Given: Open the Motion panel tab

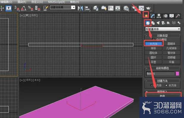Looking at the screenshot, I should (x=165, y=16).
